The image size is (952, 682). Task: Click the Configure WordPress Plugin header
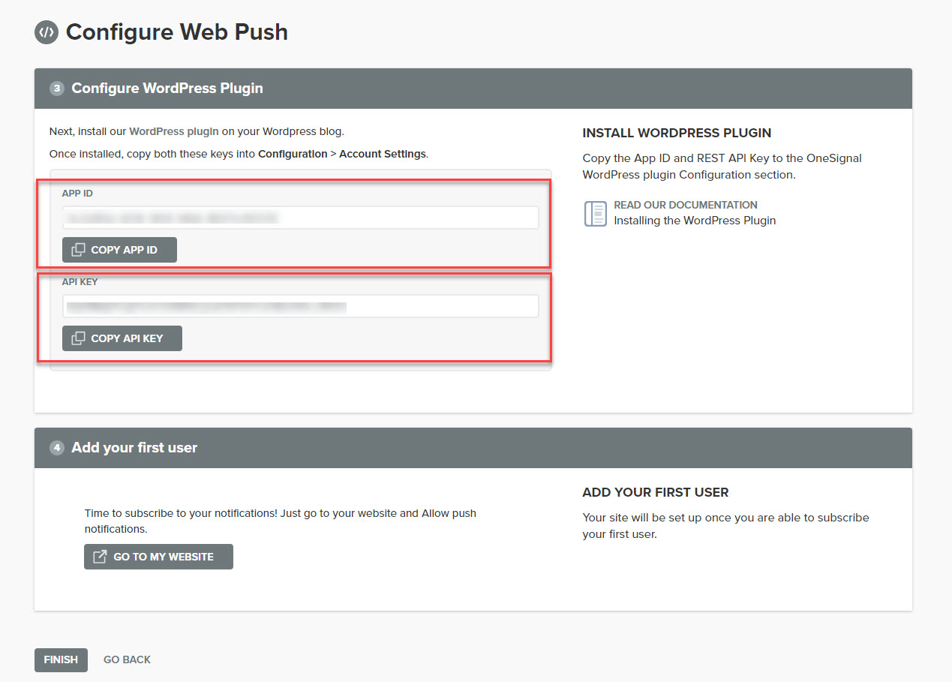tap(473, 89)
